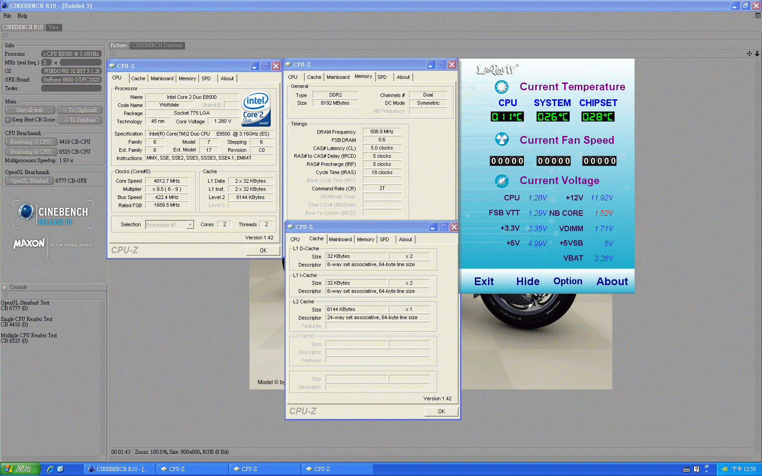The image size is (762, 476).
Task: Click the CPU temperature readout
Action: click(507, 117)
